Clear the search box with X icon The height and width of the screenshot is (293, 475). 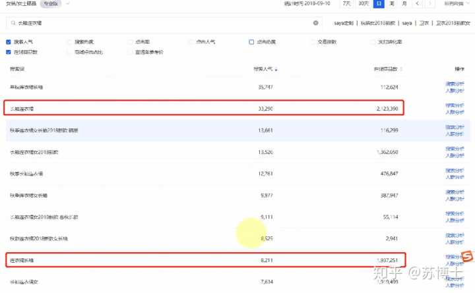click(315, 22)
